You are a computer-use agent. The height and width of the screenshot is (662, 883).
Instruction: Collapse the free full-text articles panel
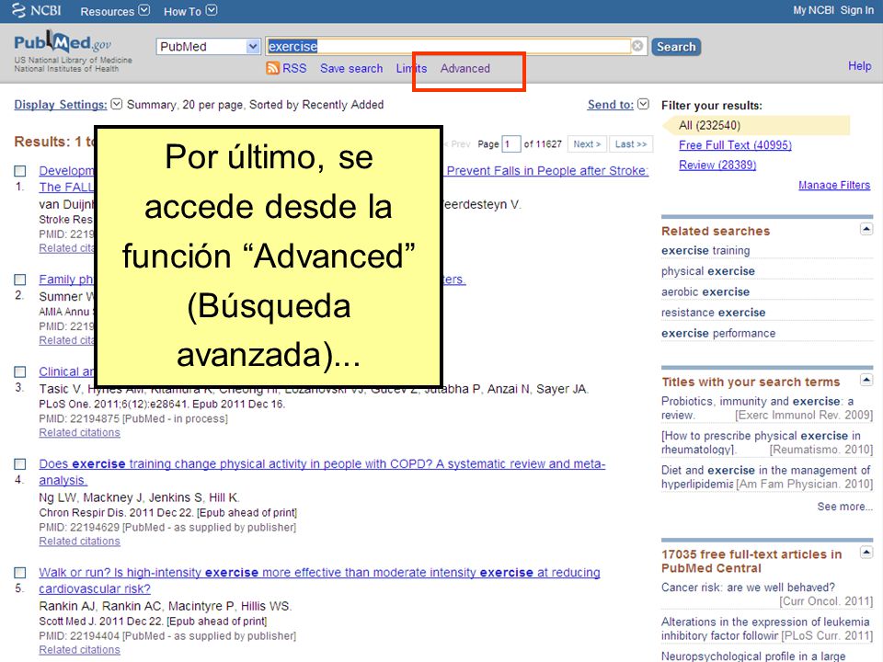point(866,553)
